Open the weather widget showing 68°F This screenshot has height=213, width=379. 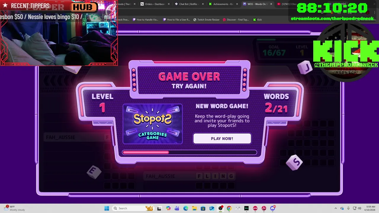pyautogui.click(x=15, y=208)
